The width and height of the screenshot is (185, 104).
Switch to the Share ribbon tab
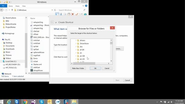coord(17,6)
